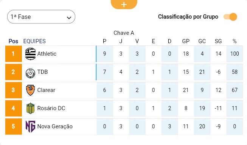The height and width of the screenshot is (145, 247).
Task: Click position 1 orange badge
Action: (13, 54)
